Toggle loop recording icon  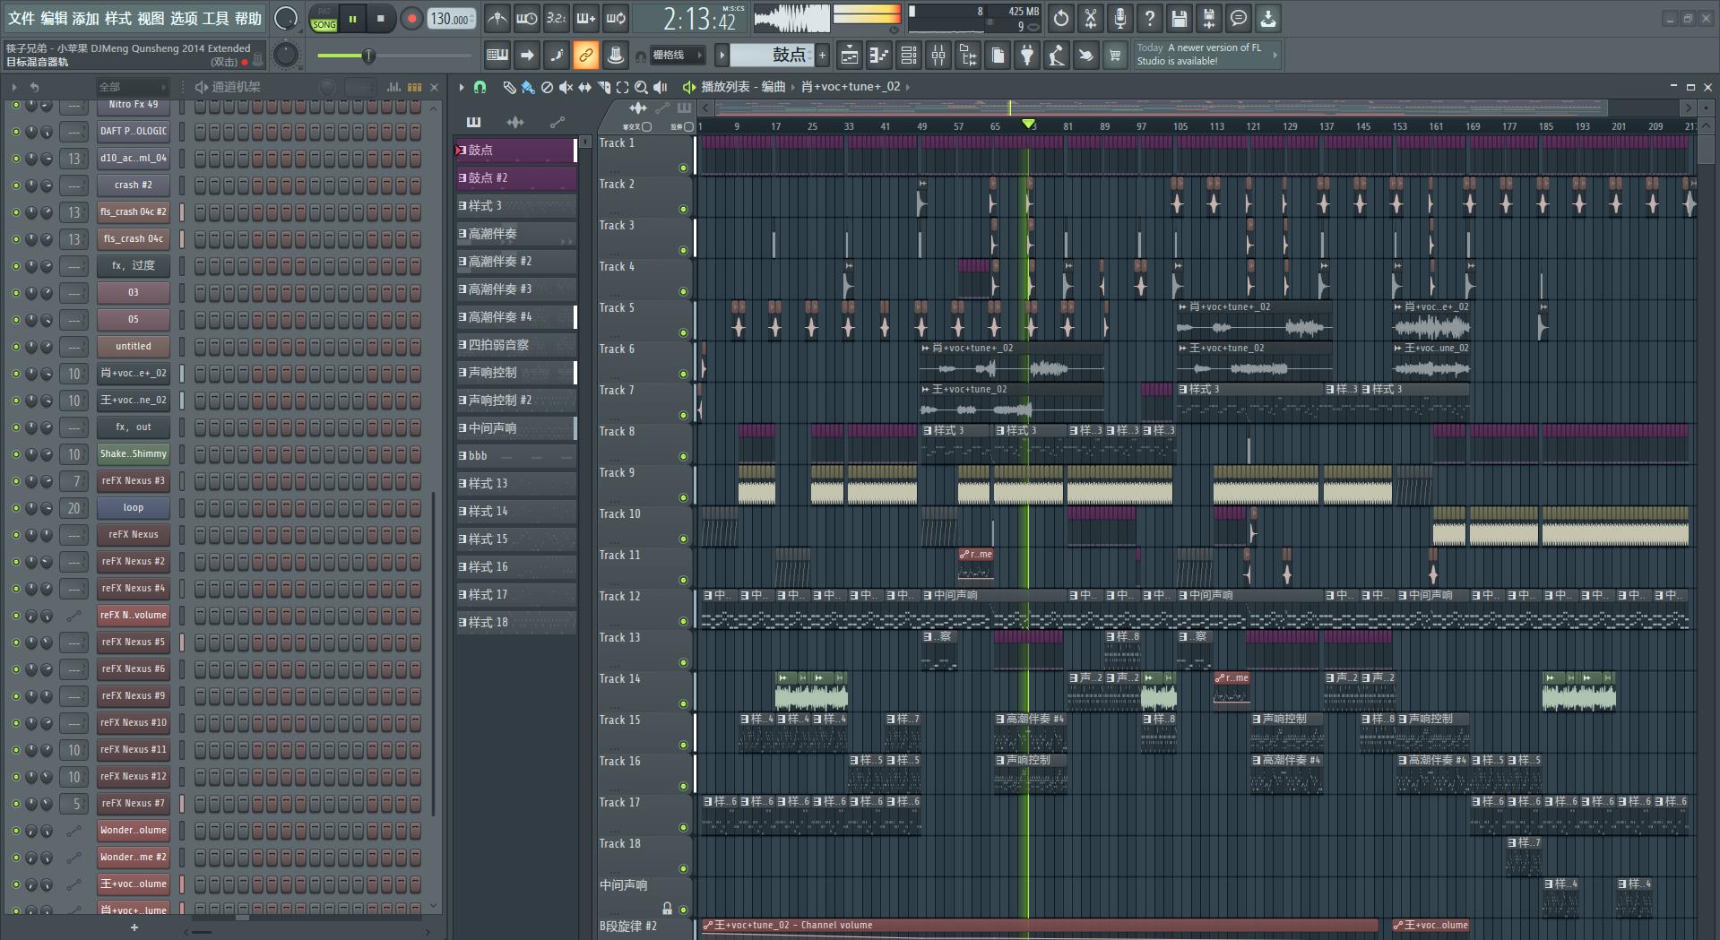pos(616,18)
